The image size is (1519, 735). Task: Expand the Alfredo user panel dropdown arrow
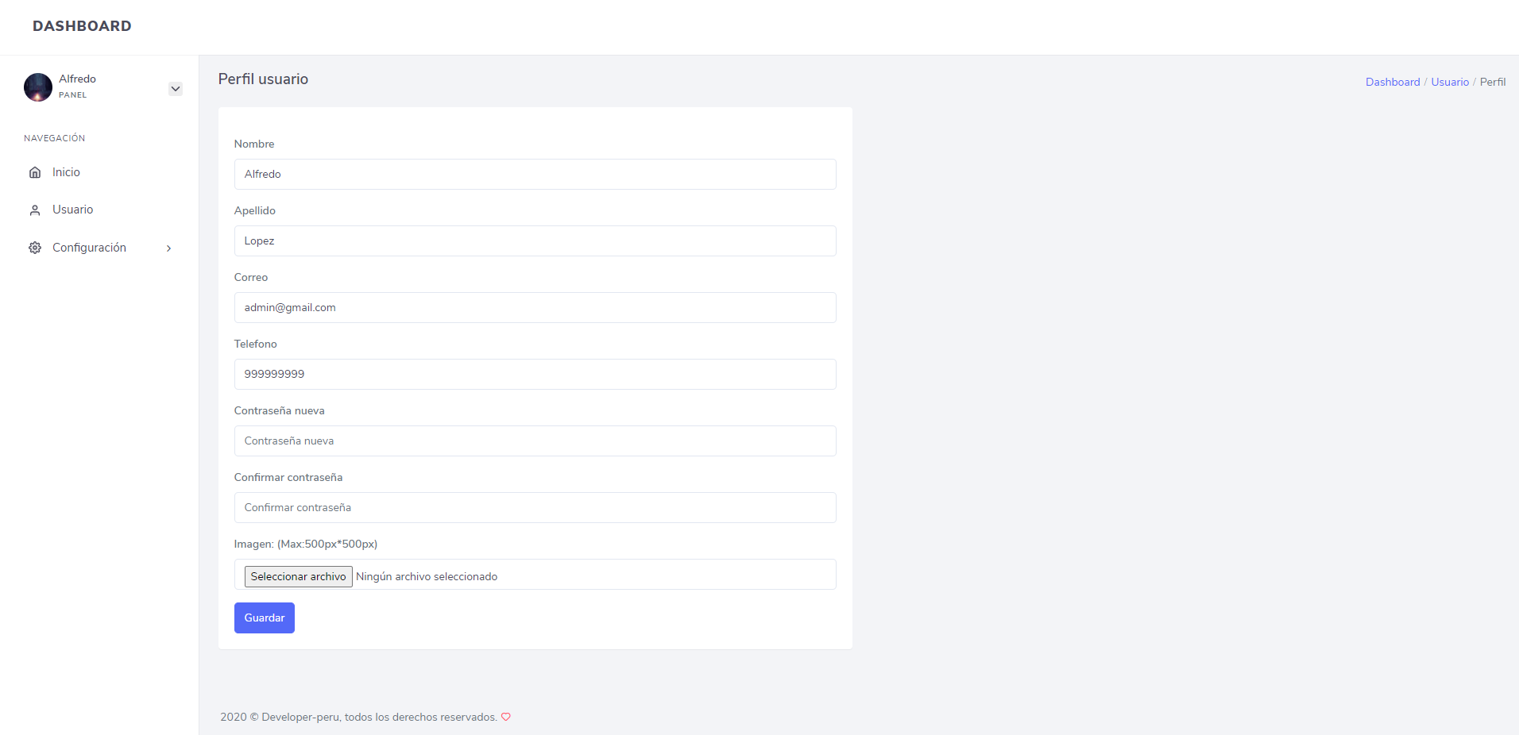[x=176, y=89]
